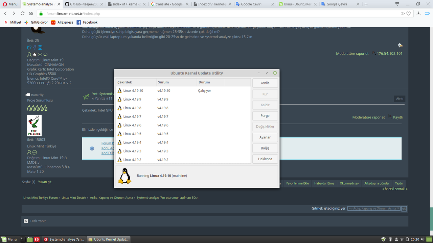Open Ayarlar in the kernel utility
Image resolution: width=433 pixels, height=243 pixels.
click(x=265, y=137)
